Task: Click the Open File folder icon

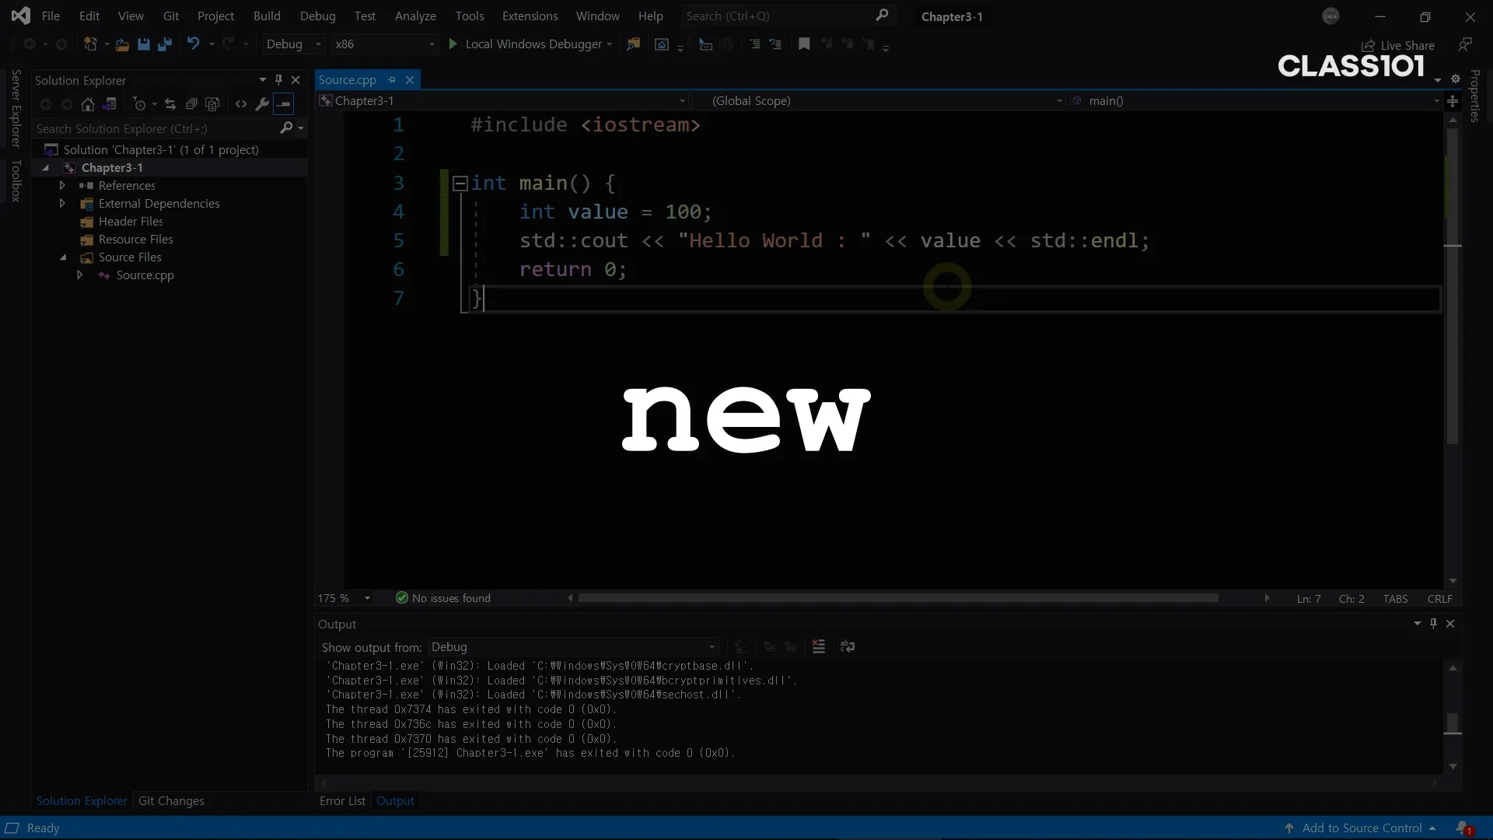Action: 122,44
